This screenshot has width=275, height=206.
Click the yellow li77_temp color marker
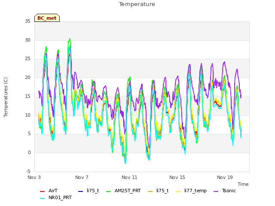178,191
